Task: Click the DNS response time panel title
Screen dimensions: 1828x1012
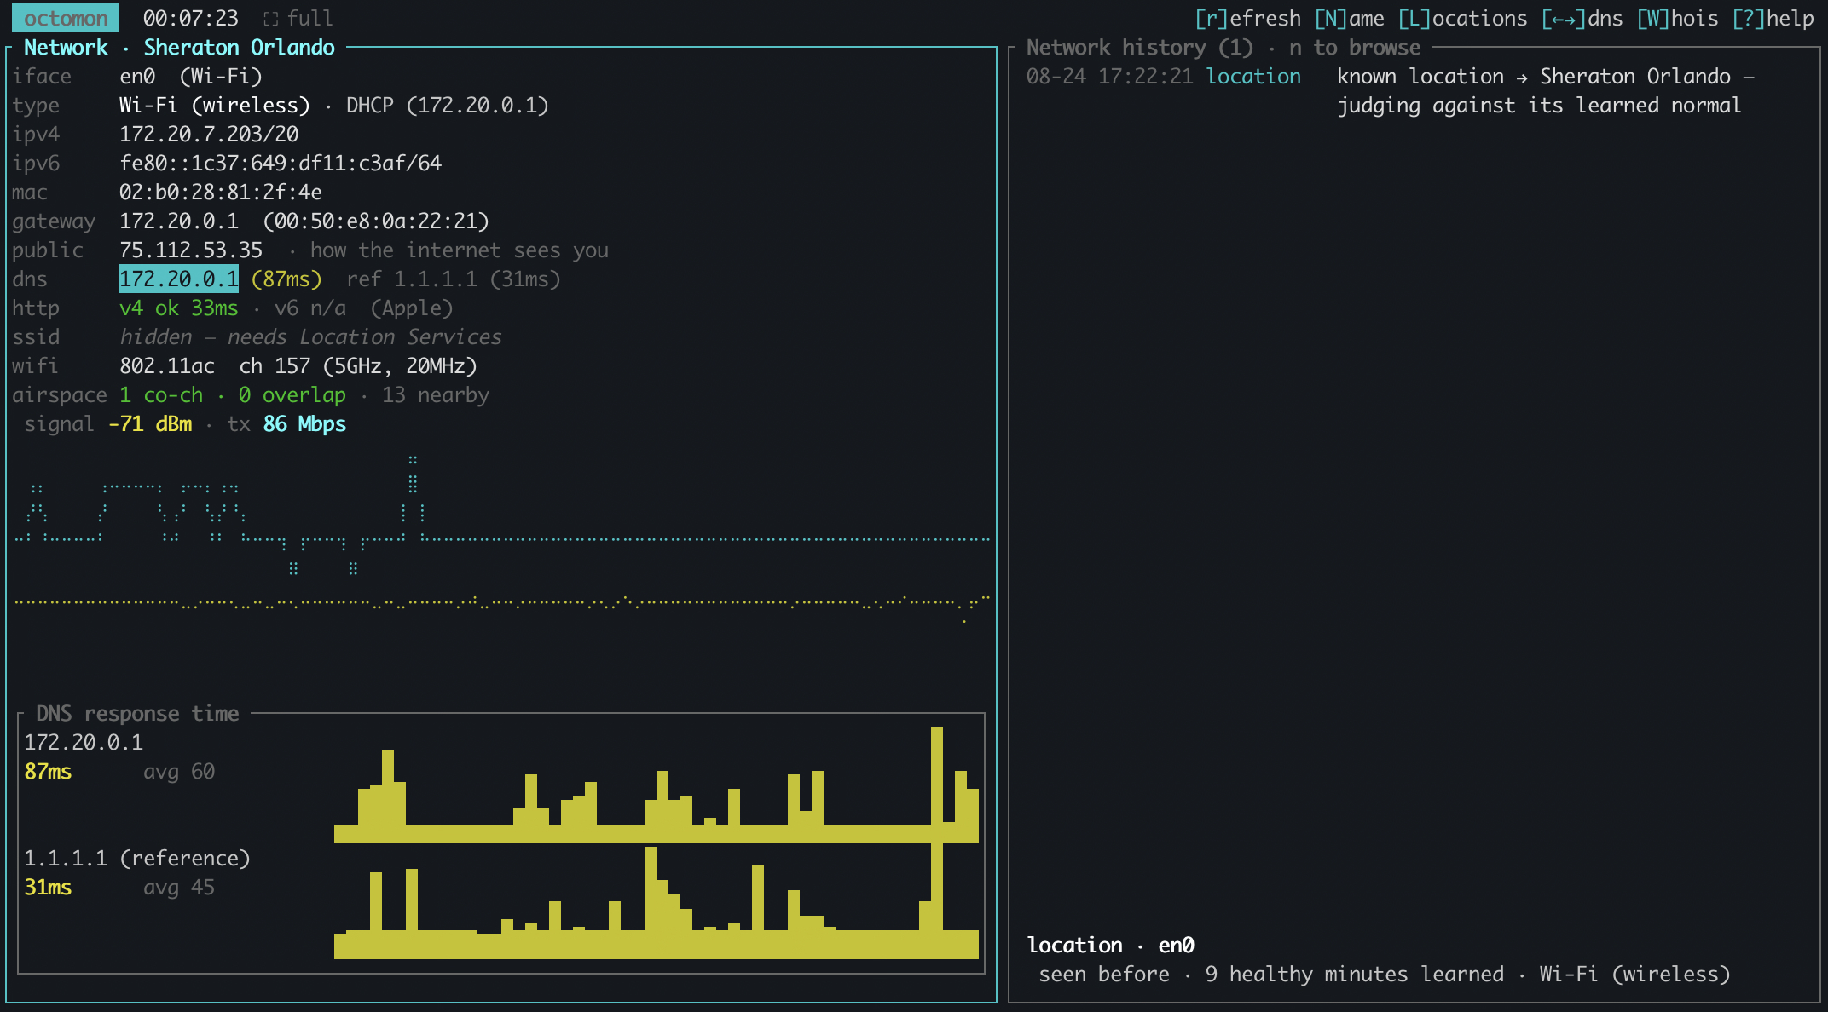Action: (137, 713)
